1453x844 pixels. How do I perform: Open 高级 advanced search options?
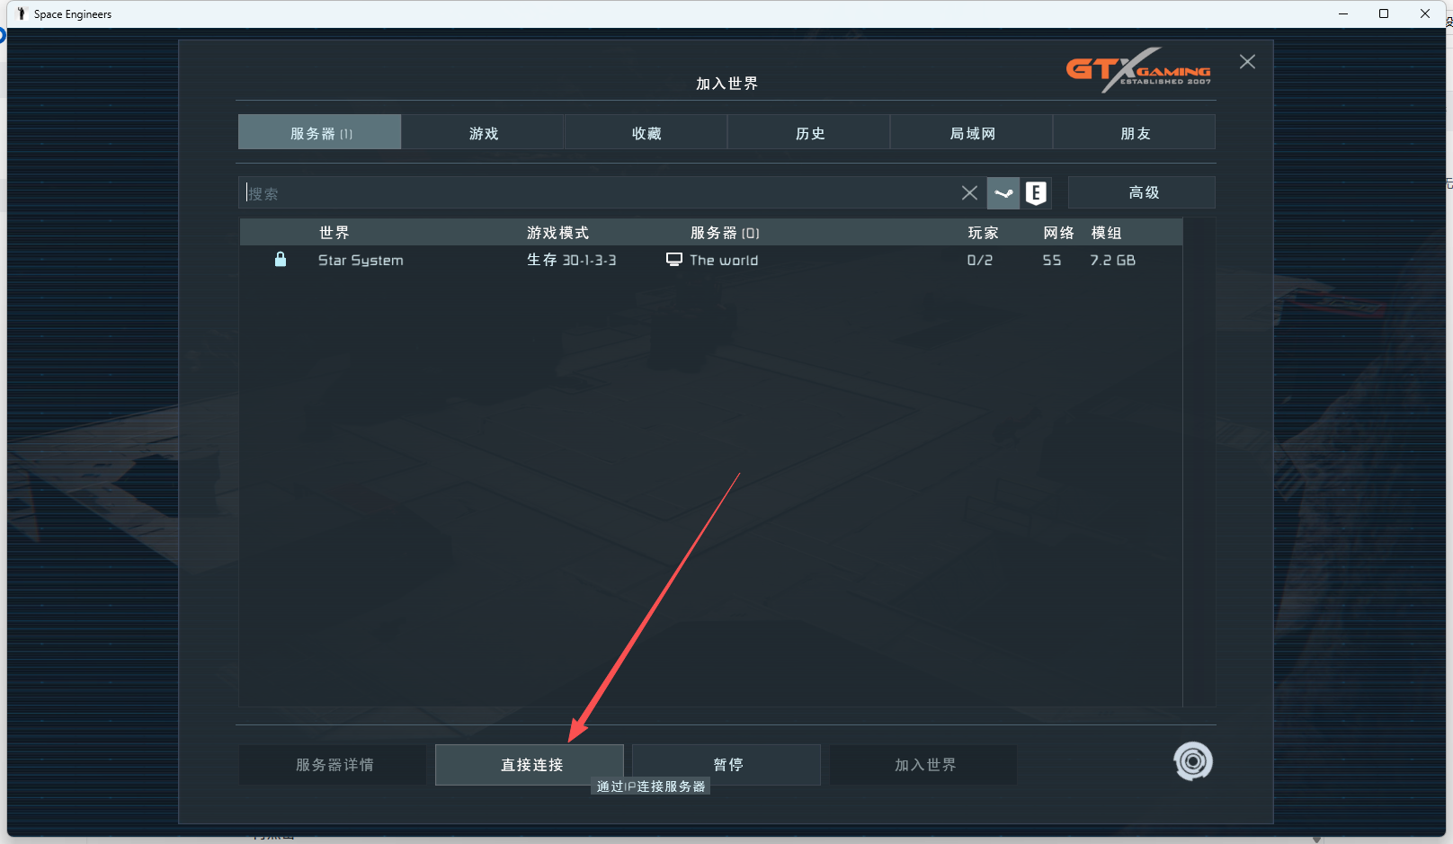1142,192
